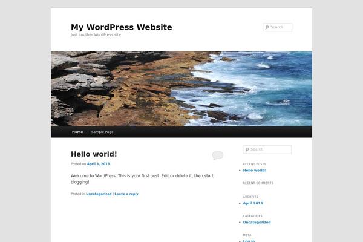Image resolution: width=363 pixels, height=242 pixels.
Task: Click the Log in link under Meta
Action: pyautogui.click(x=249, y=241)
